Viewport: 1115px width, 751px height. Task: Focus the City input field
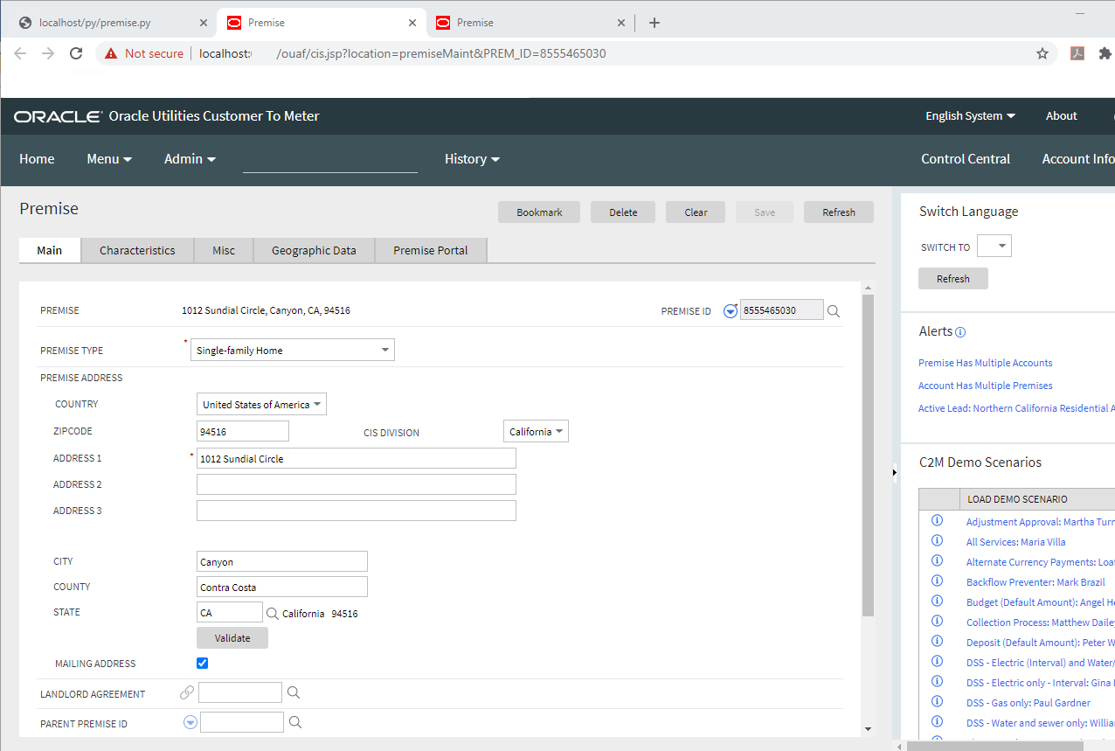coord(282,561)
